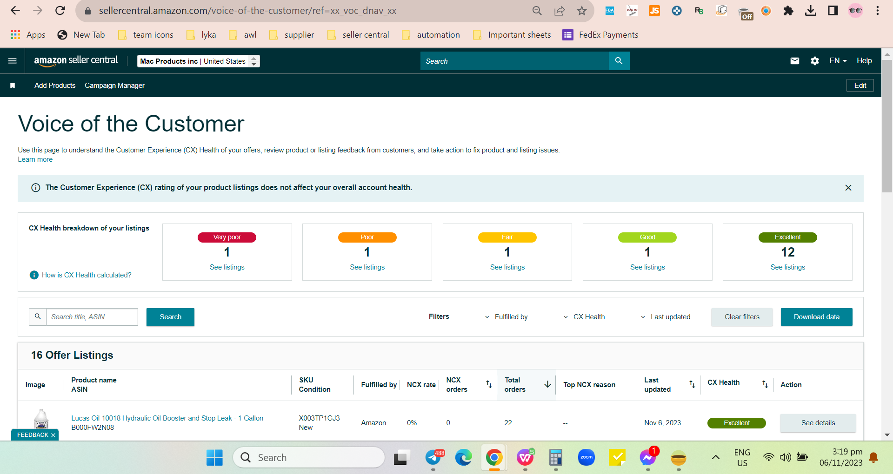Click the Learn more link

coord(35,159)
